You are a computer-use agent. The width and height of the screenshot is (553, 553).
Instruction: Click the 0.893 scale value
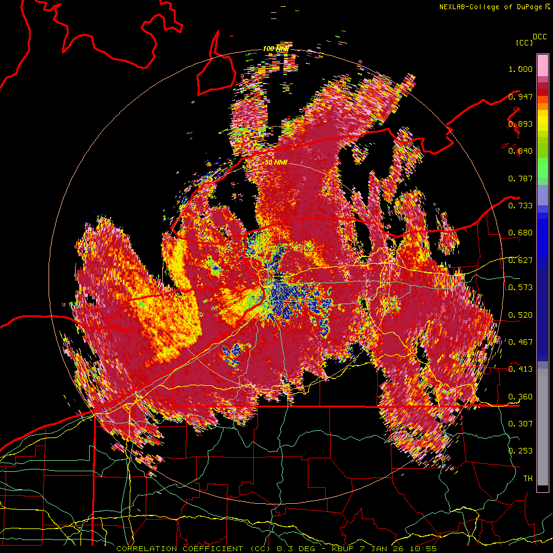coord(520,124)
